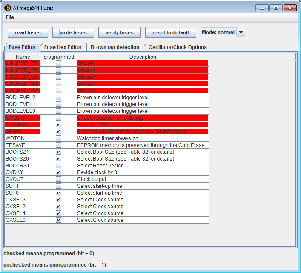Screen dimensions: 301x273
Task: Check the SUT1 programmed checkbox
Action: click(x=59, y=186)
